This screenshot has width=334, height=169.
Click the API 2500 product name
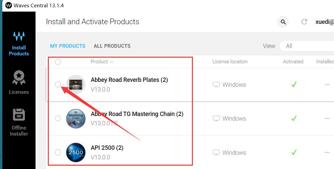[x=107, y=148]
